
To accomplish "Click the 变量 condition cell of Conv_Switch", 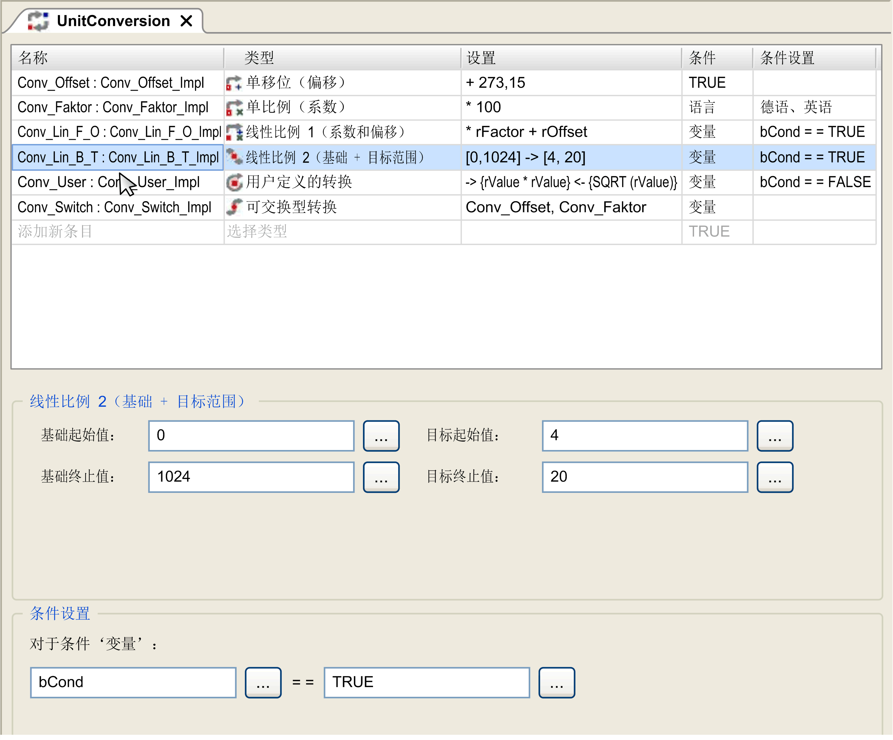I will point(717,207).
